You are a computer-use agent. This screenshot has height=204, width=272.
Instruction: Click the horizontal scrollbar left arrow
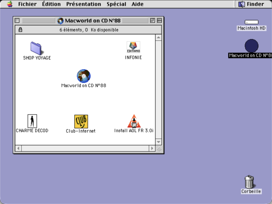(18, 148)
